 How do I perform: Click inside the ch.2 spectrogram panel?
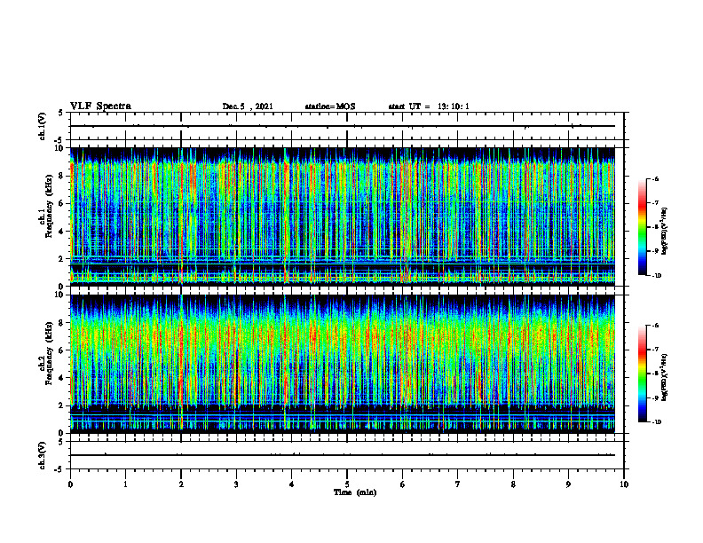343,364
